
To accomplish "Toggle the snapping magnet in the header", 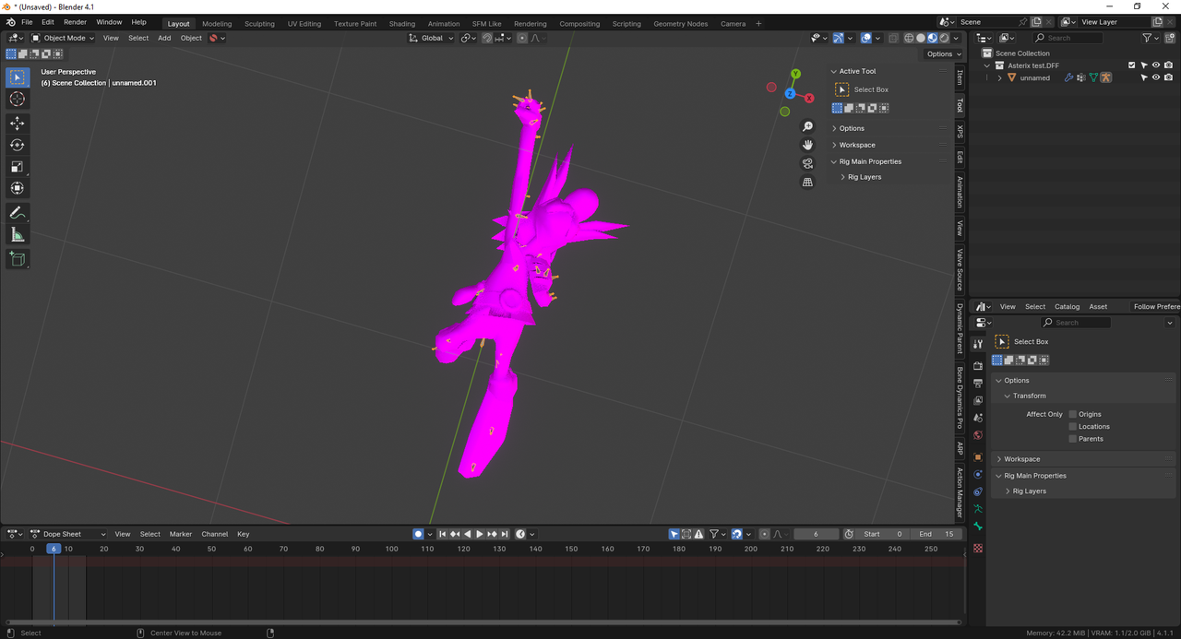I will pos(487,38).
